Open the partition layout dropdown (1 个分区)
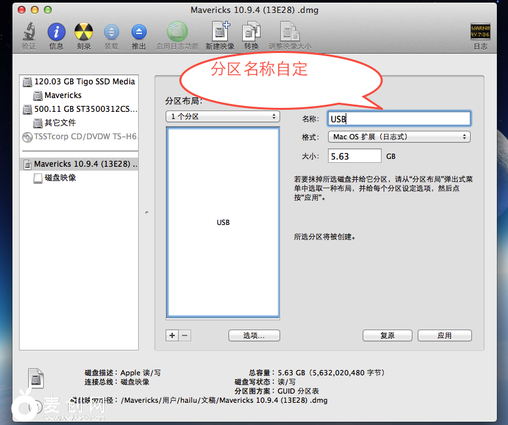 click(223, 116)
